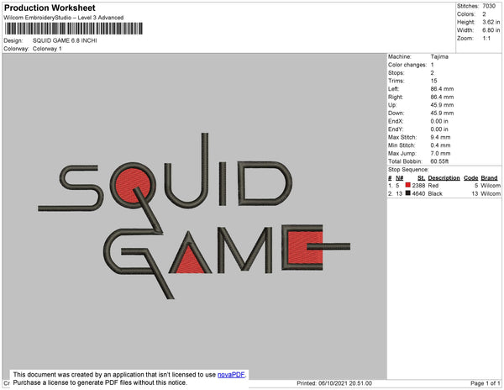Click the black color swatch in stop sequence
The image size is (504, 390).
point(408,193)
